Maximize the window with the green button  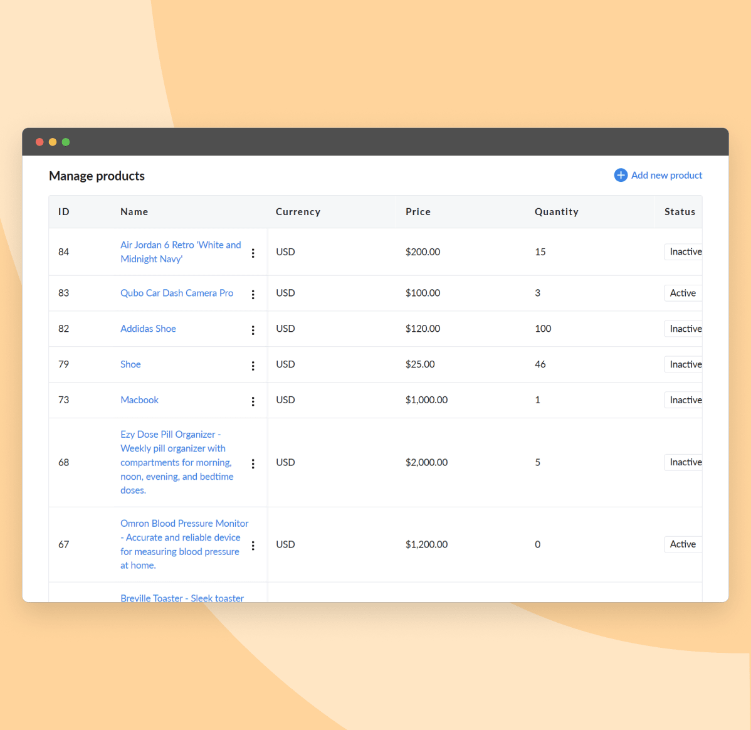tap(66, 142)
